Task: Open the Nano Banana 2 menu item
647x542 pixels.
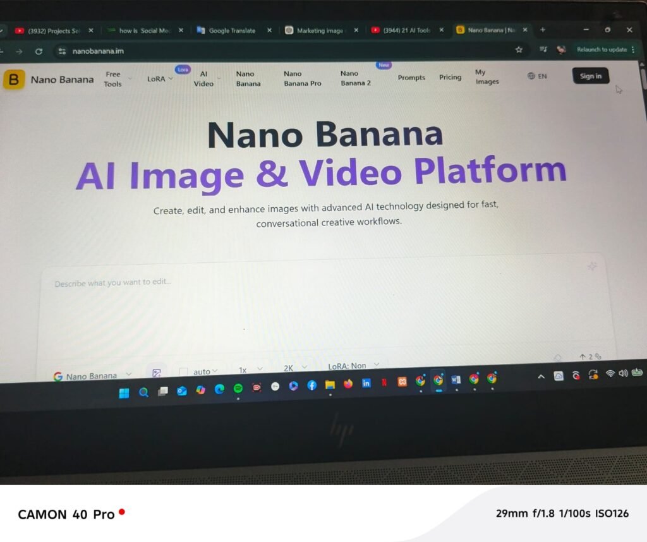Action: (356, 78)
